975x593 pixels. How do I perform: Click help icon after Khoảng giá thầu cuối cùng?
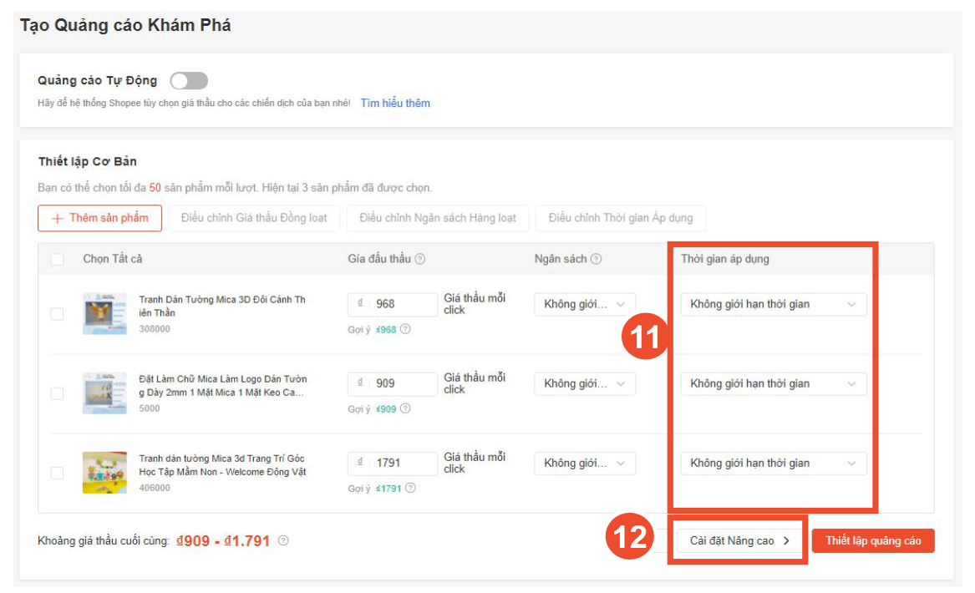click(x=282, y=540)
